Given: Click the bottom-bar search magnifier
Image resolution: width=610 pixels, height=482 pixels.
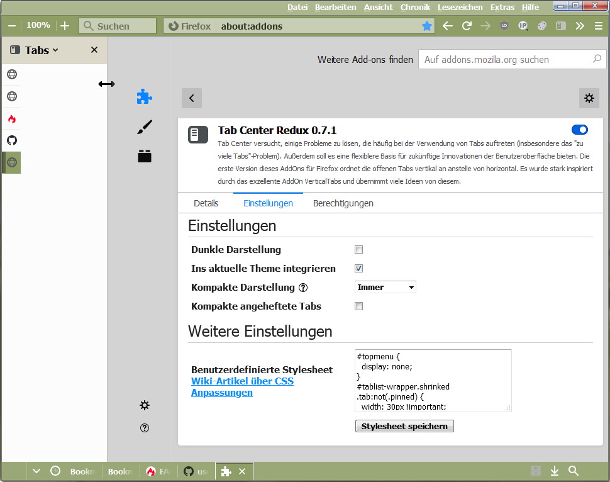Looking at the screenshot, I should pos(573,471).
